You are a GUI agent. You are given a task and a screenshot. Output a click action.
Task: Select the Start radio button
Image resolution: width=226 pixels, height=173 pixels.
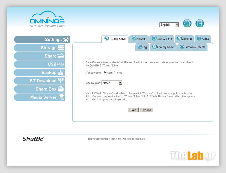[105, 72]
